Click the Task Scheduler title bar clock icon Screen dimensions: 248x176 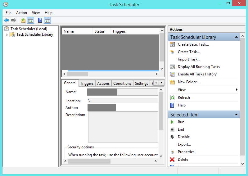(x=6, y=4)
